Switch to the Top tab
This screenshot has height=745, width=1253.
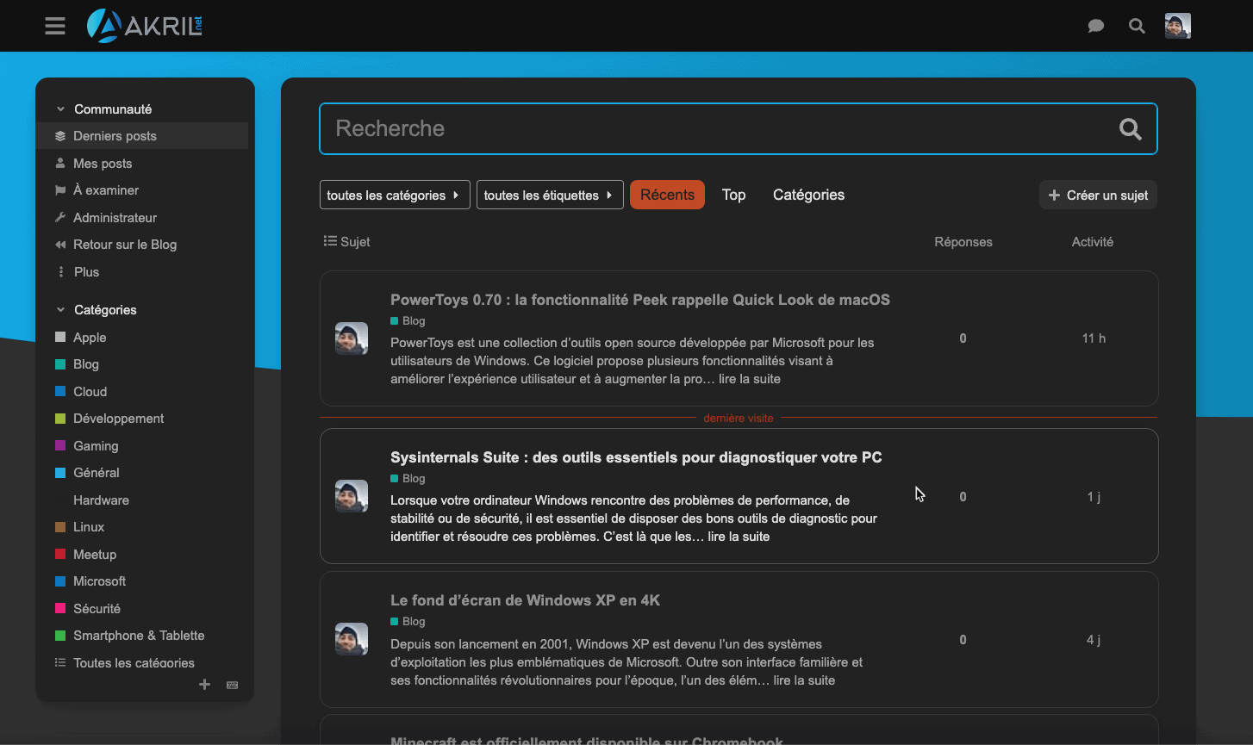[x=733, y=195]
